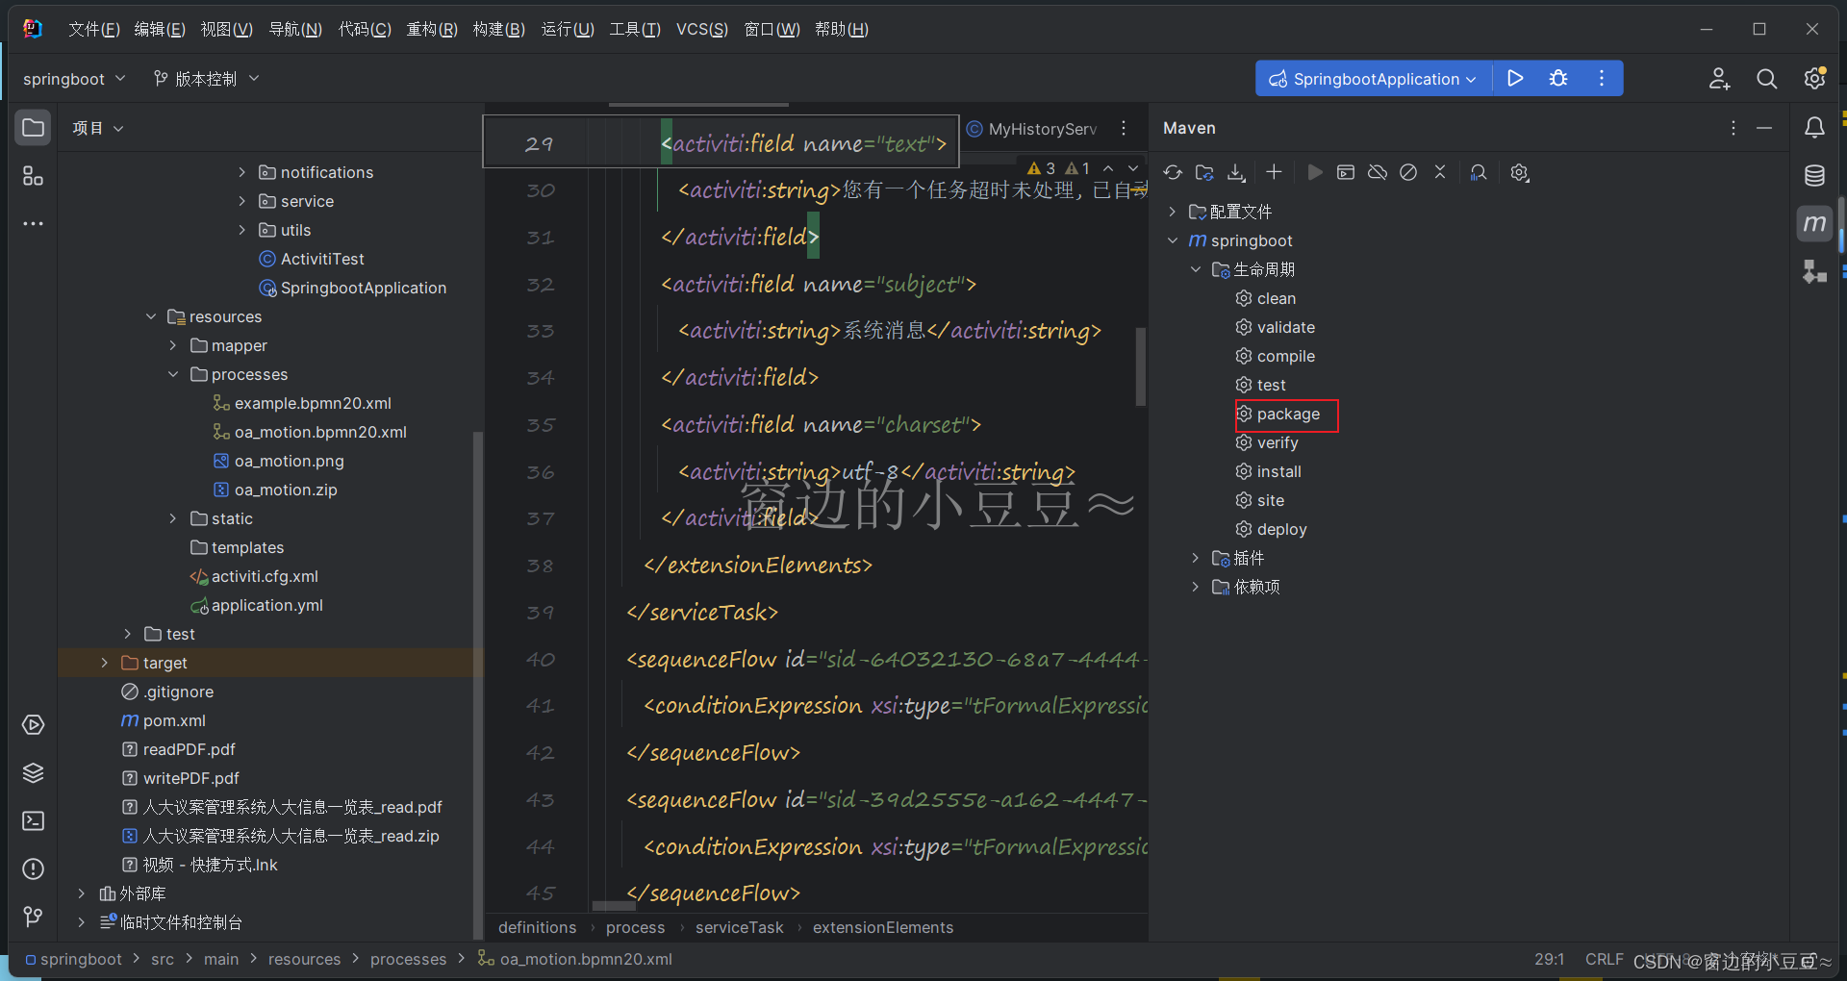The image size is (1847, 981).
Task: Open Maven settings gear
Action: pos(1520,172)
